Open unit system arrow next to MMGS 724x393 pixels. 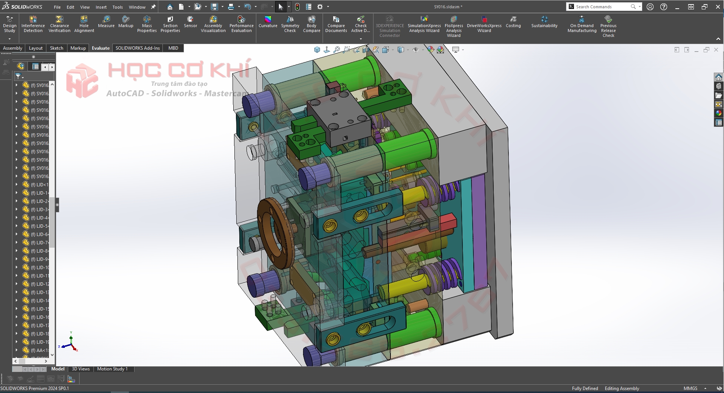pyautogui.click(x=705, y=388)
